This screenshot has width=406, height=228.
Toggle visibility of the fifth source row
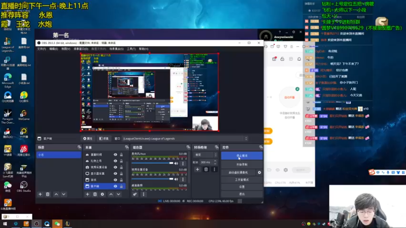point(115,180)
